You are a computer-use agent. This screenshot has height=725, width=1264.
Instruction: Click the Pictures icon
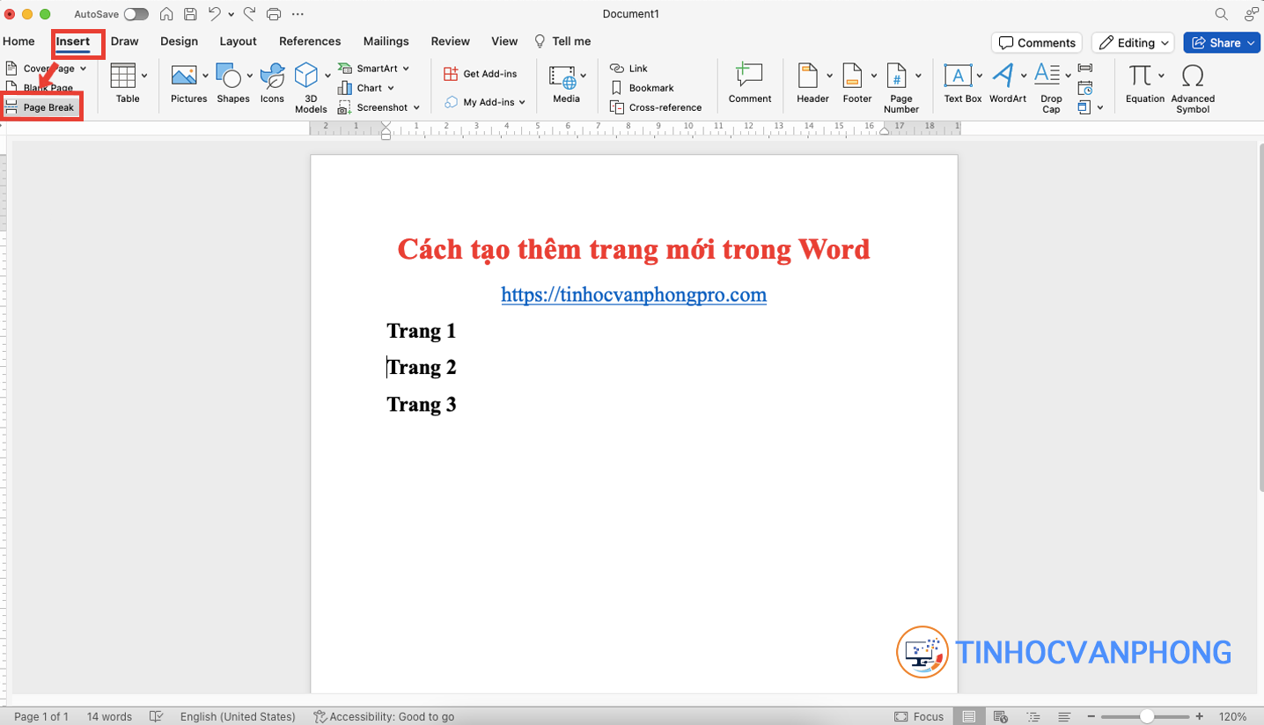[x=184, y=76]
